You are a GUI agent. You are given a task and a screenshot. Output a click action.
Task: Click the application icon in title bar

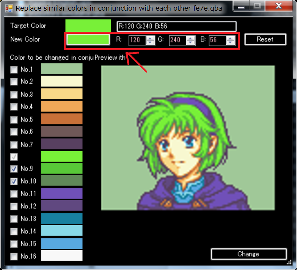tap(9, 8)
